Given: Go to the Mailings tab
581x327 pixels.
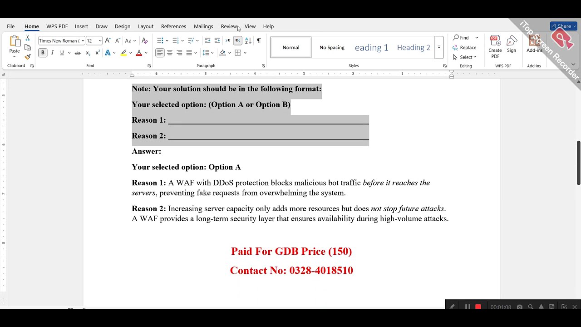Looking at the screenshot, I should (x=203, y=26).
